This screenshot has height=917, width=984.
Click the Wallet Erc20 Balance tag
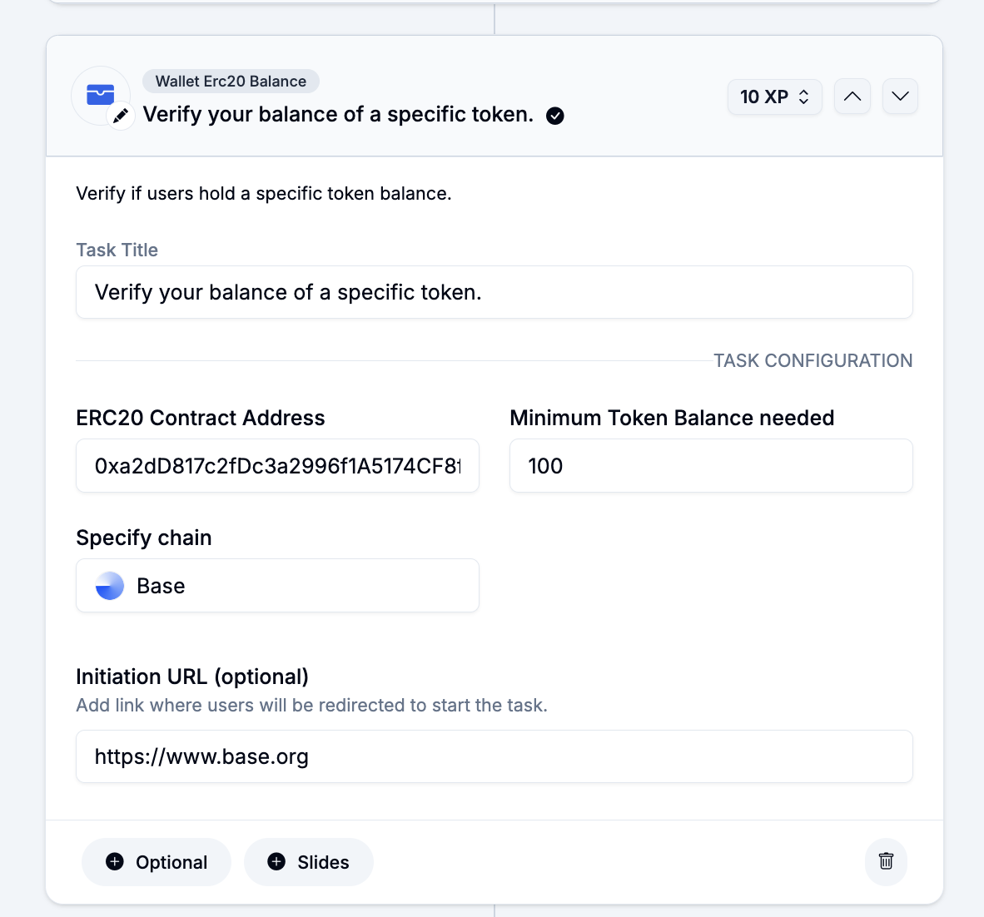pos(231,82)
